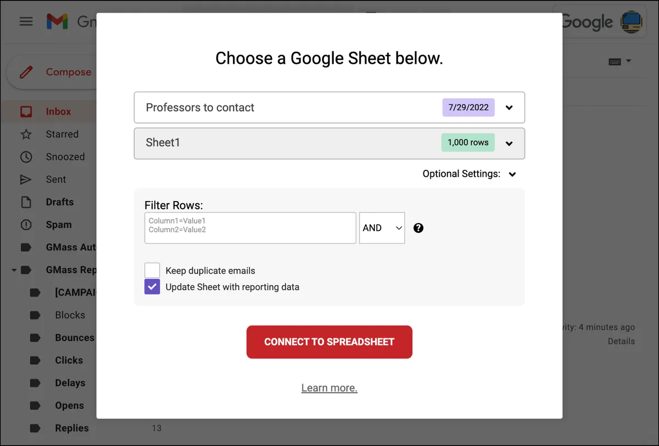Collapse the GMass Reports label tree
659x446 pixels.
[14, 270]
